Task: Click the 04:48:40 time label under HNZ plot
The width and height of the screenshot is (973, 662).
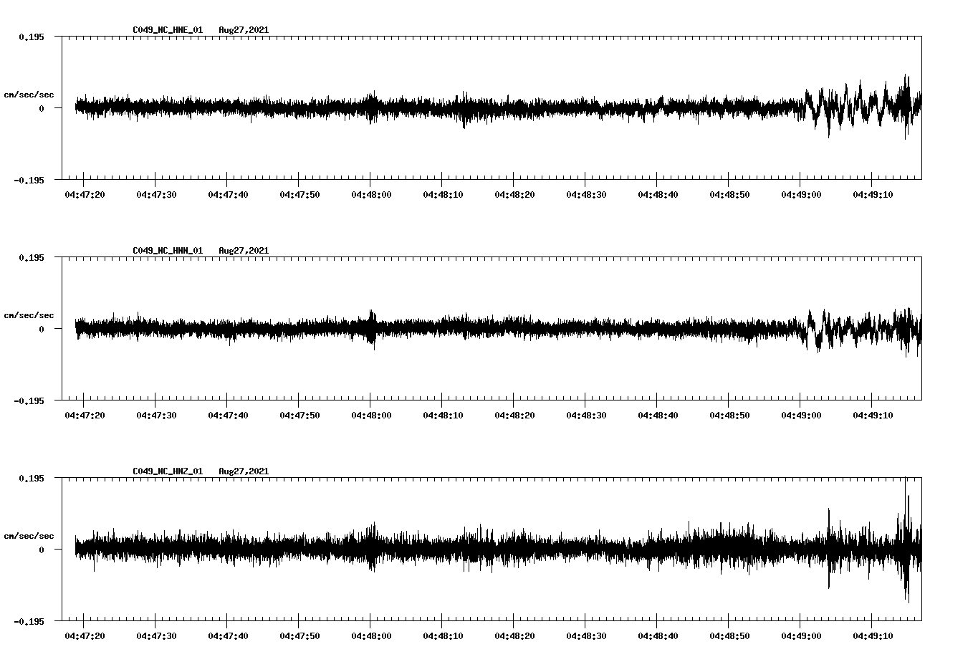Action: tap(658, 635)
